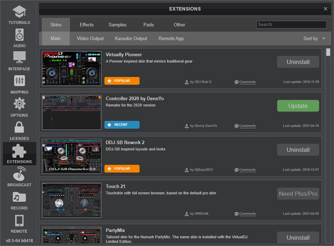Click the 'by Denny DennYo' author text

(204, 126)
